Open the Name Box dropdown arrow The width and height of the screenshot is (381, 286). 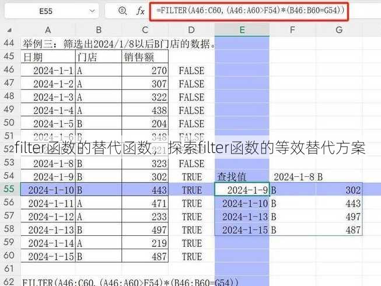pyautogui.click(x=92, y=11)
